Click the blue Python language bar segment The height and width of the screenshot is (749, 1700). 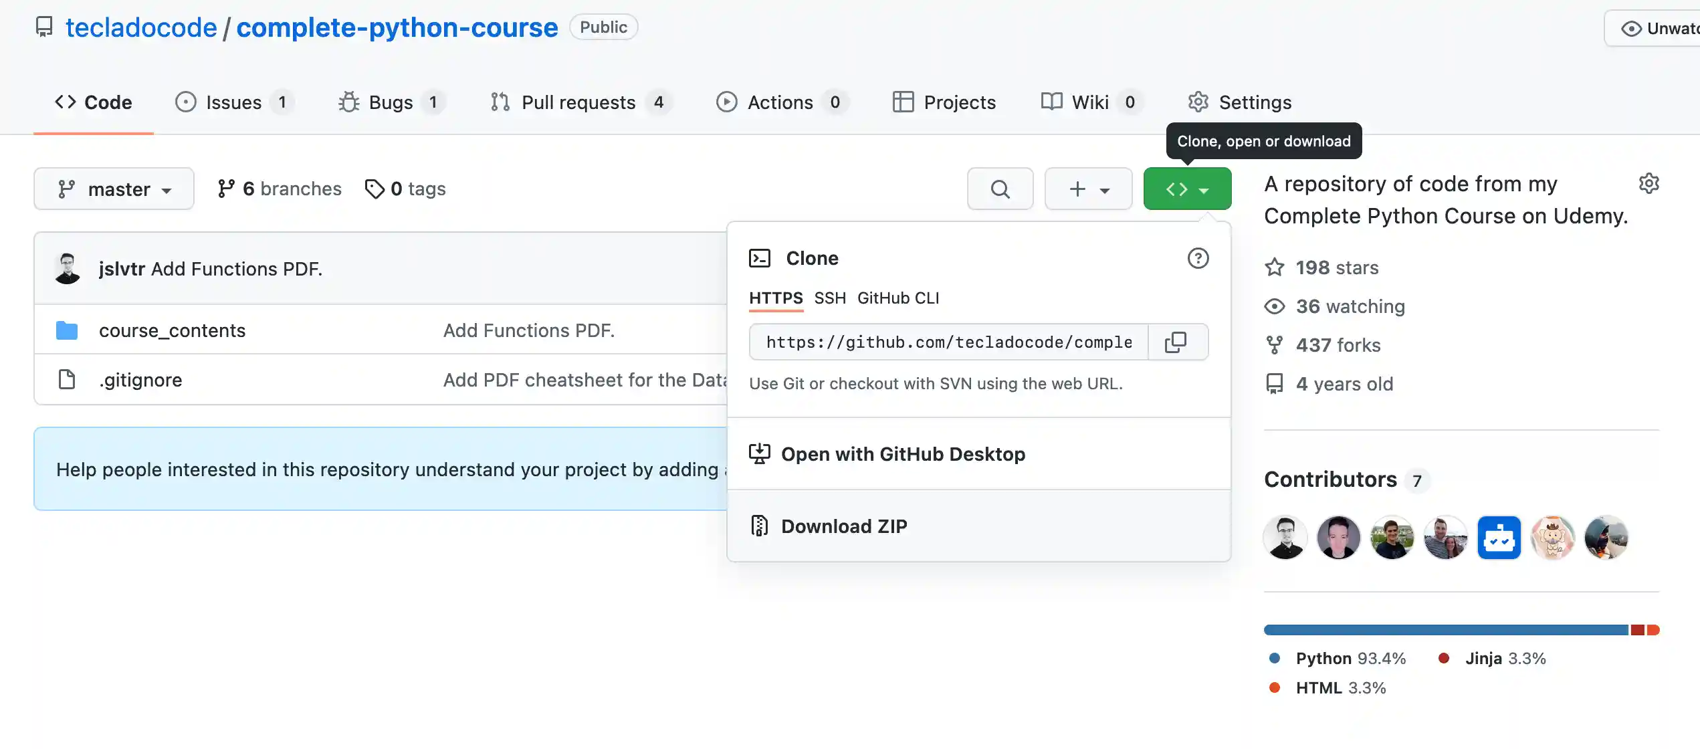[x=1438, y=629]
